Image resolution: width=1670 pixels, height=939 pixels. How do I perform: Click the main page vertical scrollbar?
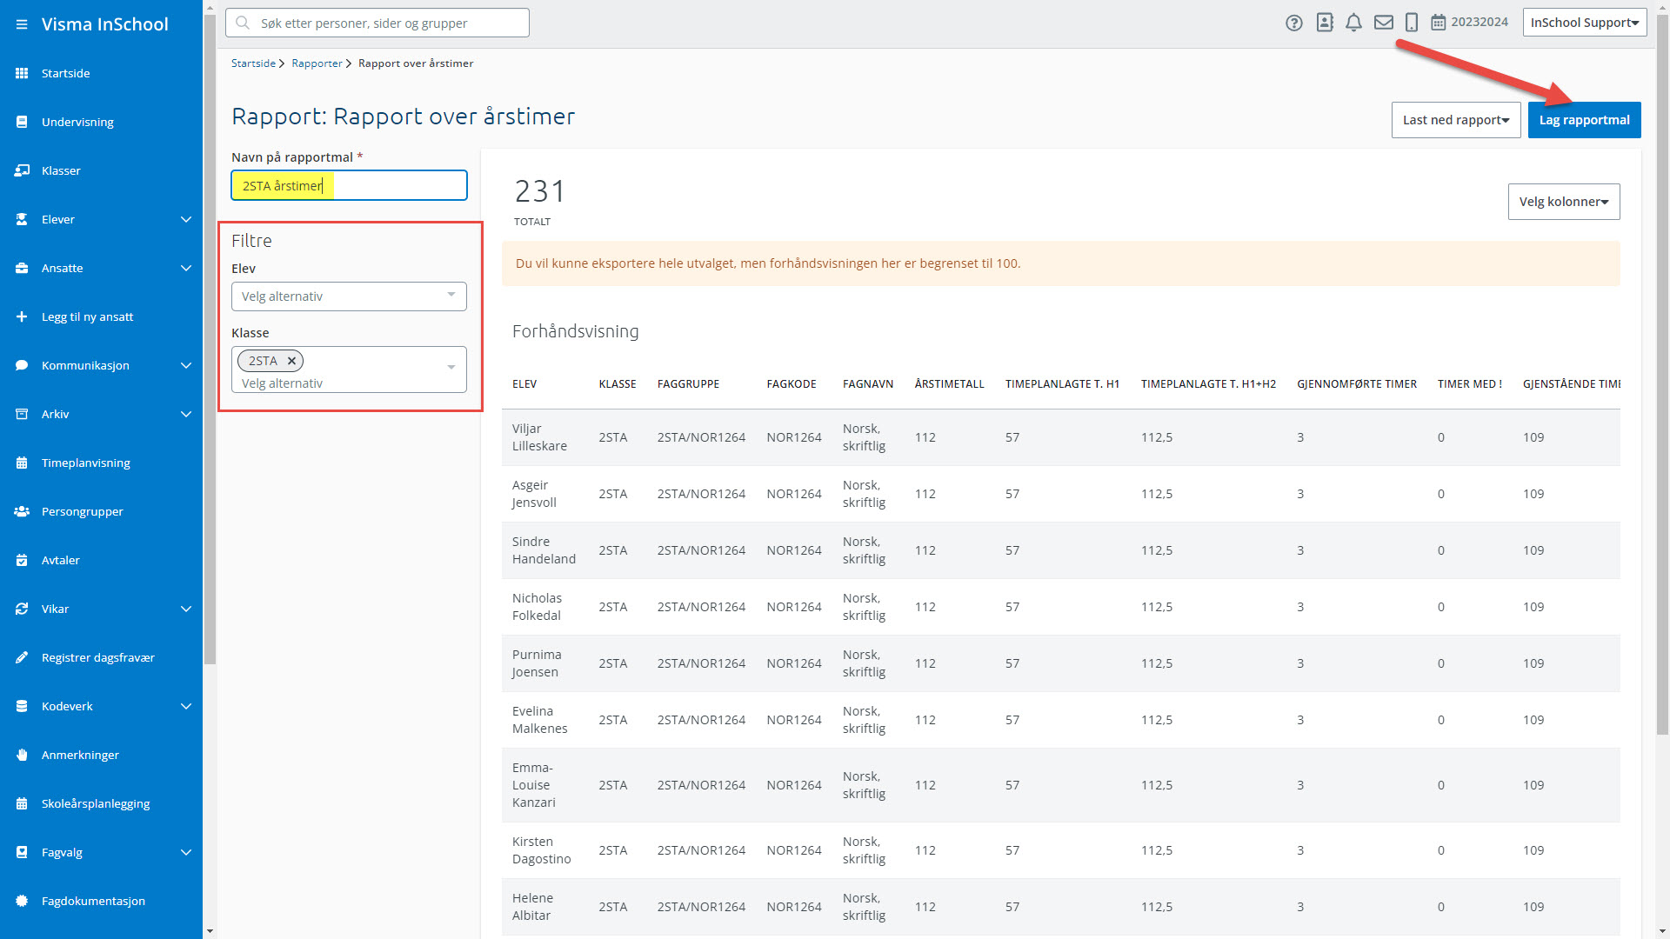(x=1662, y=374)
